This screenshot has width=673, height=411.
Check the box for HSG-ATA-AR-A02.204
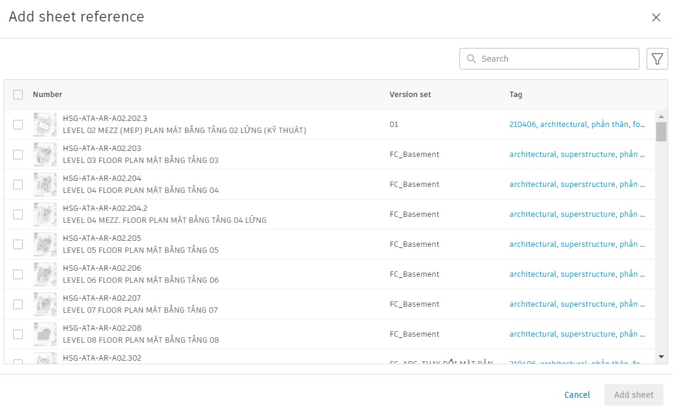[x=18, y=185]
